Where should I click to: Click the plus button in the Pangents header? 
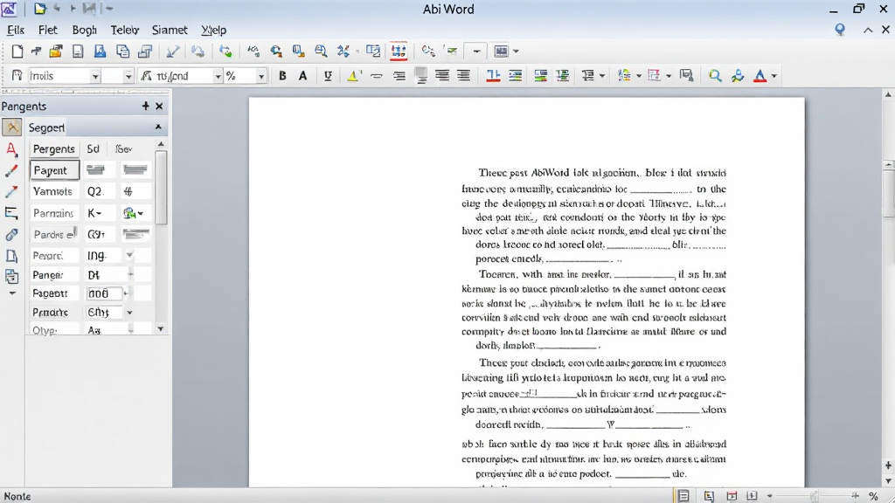146,106
